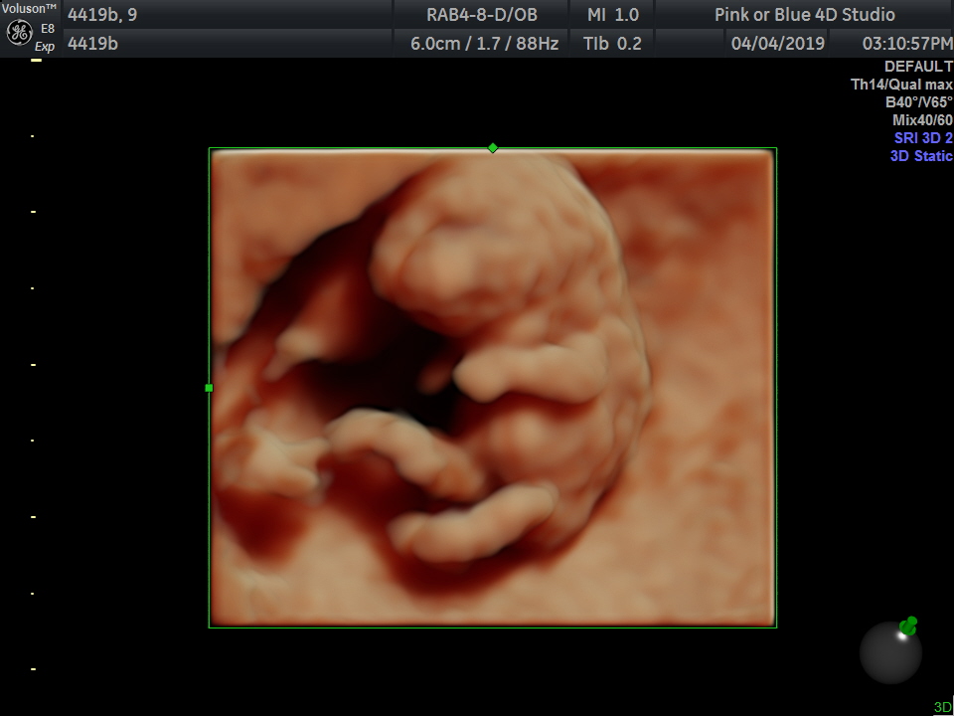Image resolution: width=954 pixels, height=716 pixels.
Task: Click the 'Voluson' brand text
Action: tap(29, 9)
